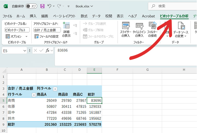Click the active field box 合計 / 売上金額
The width and height of the screenshot is (197, 133).
(x=47, y=30)
